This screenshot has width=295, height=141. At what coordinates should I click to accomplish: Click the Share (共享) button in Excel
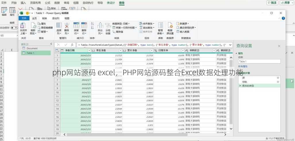click(x=287, y=3)
